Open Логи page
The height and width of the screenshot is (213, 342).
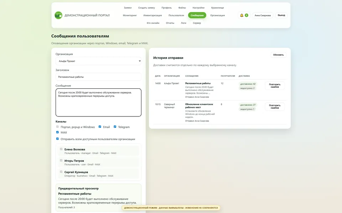click(183, 23)
